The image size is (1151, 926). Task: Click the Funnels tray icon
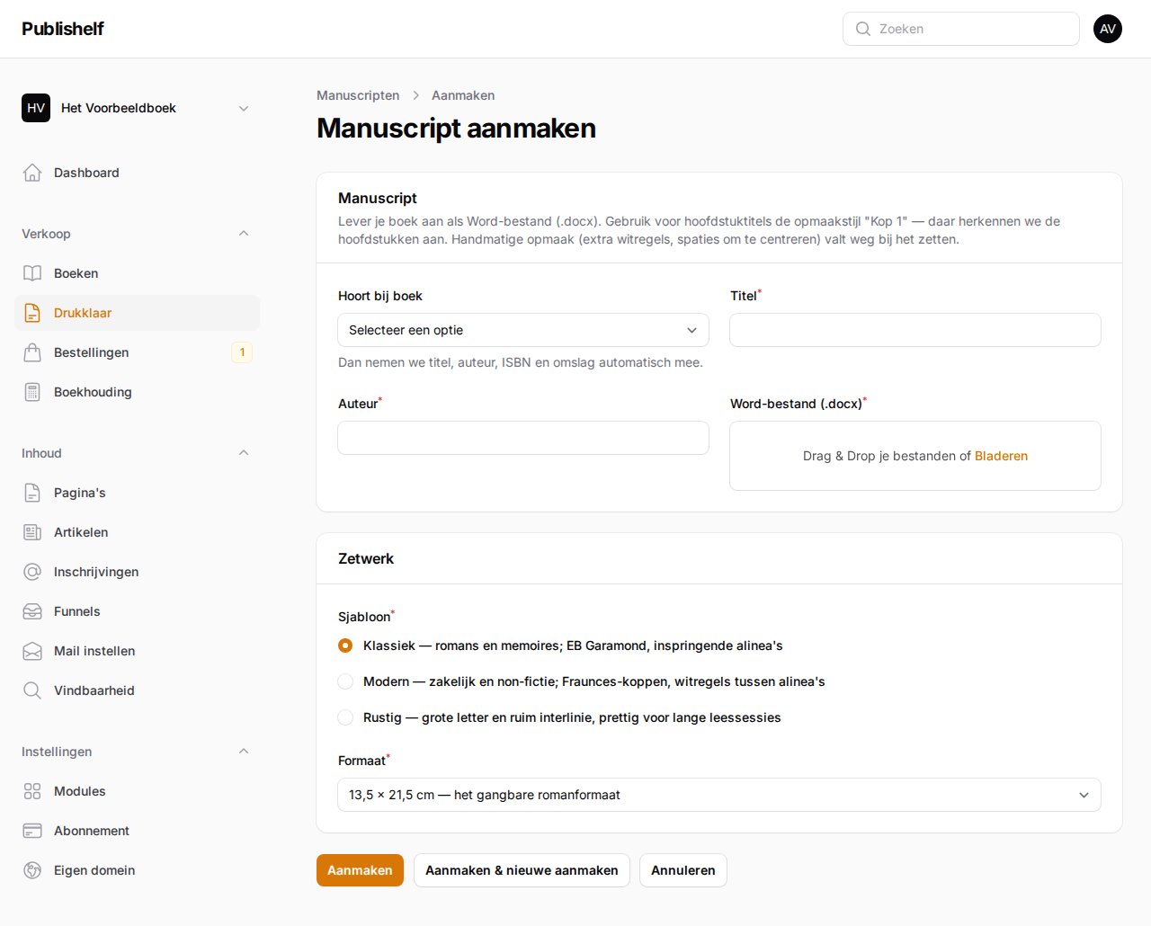[32, 611]
